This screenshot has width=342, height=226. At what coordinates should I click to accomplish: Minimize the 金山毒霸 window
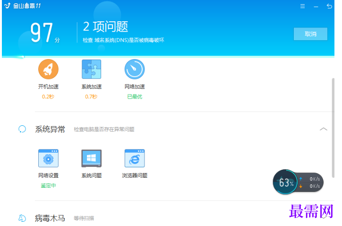[x=316, y=7]
